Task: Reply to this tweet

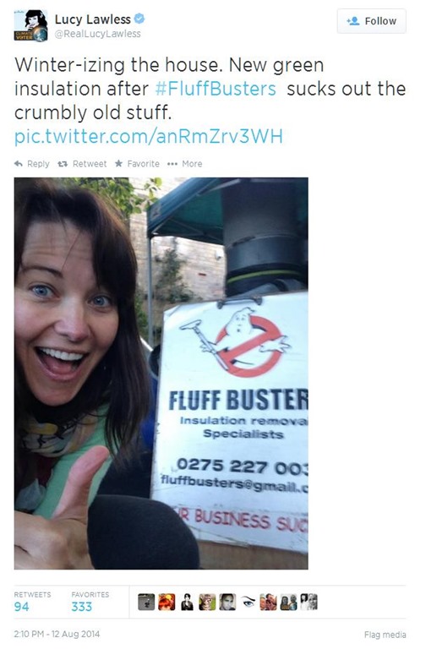Action: point(32,164)
